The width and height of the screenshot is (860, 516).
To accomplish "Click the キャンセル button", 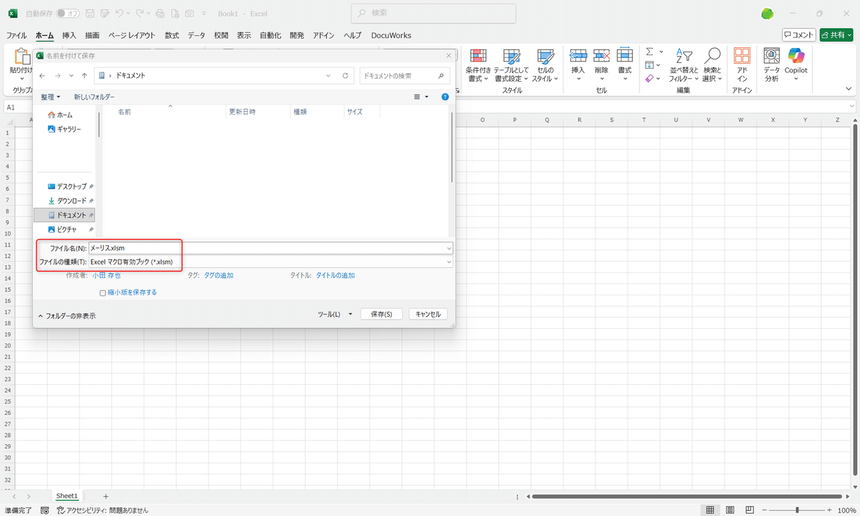I will click(428, 314).
